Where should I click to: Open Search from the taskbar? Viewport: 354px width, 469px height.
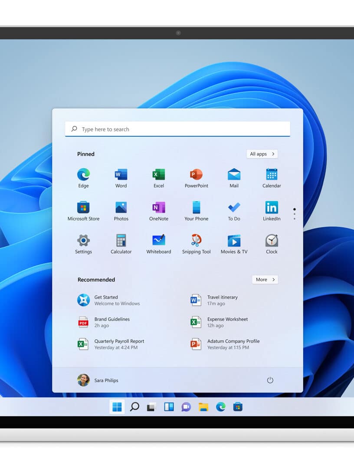pos(134,407)
